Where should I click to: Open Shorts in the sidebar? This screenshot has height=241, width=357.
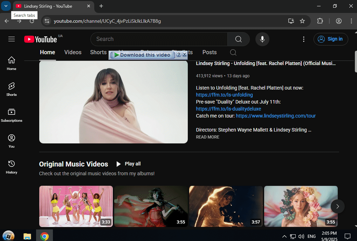click(11, 89)
